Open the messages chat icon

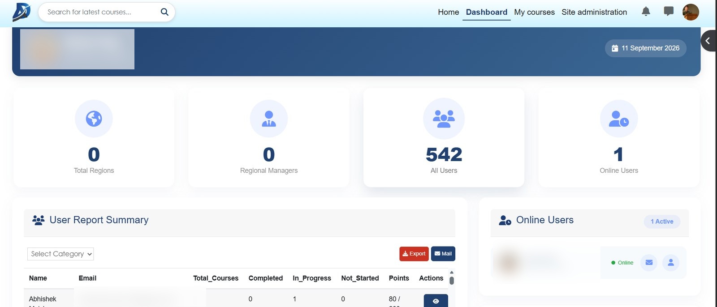coord(669,12)
